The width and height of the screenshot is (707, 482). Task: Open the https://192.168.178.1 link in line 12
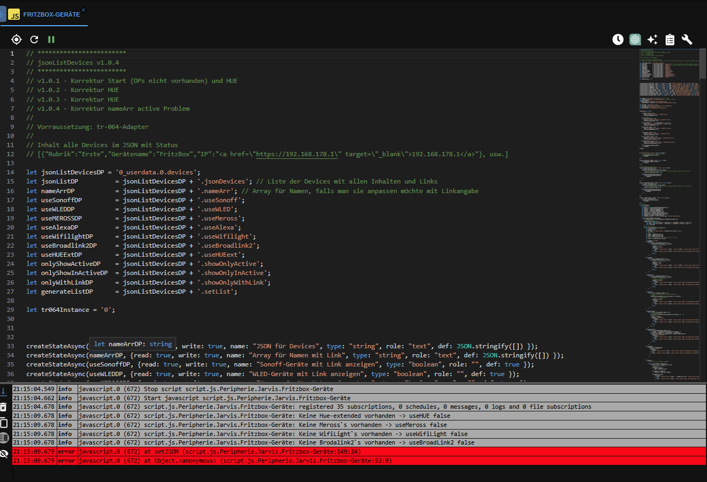coord(297,154)
